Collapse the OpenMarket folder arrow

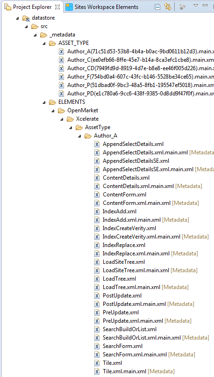[x=53, y=111]
